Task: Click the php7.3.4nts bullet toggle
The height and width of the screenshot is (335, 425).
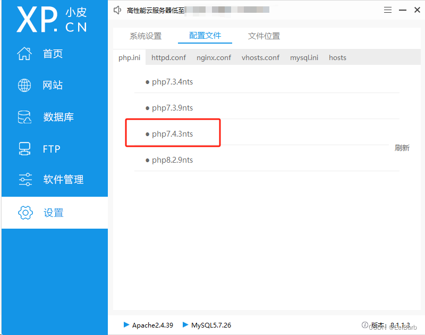Action: pyautogui.click(x=147, y=82)
